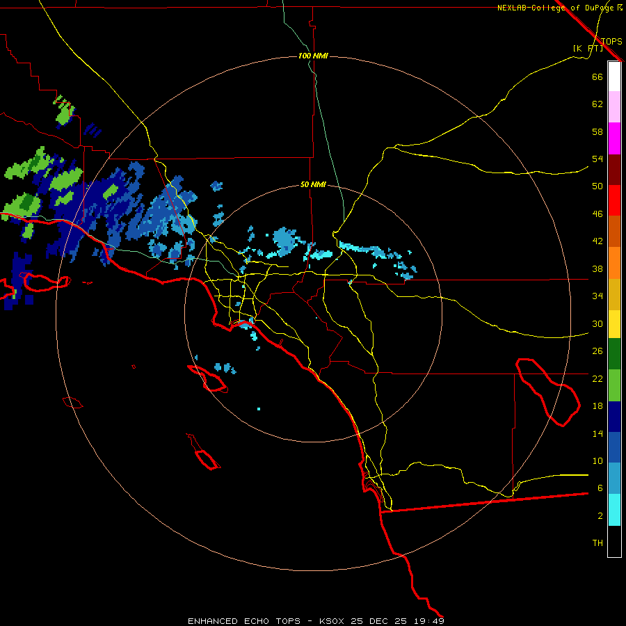This screenshot has height=626, width=626.
Task: Click the 25 DEC 25 date in the caption
Action: coord(379,621)
